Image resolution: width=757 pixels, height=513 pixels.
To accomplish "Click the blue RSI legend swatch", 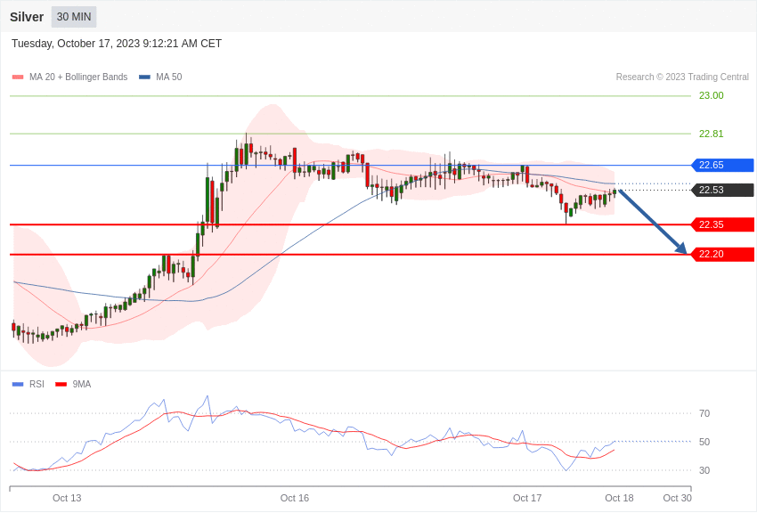I will (18, 385).
